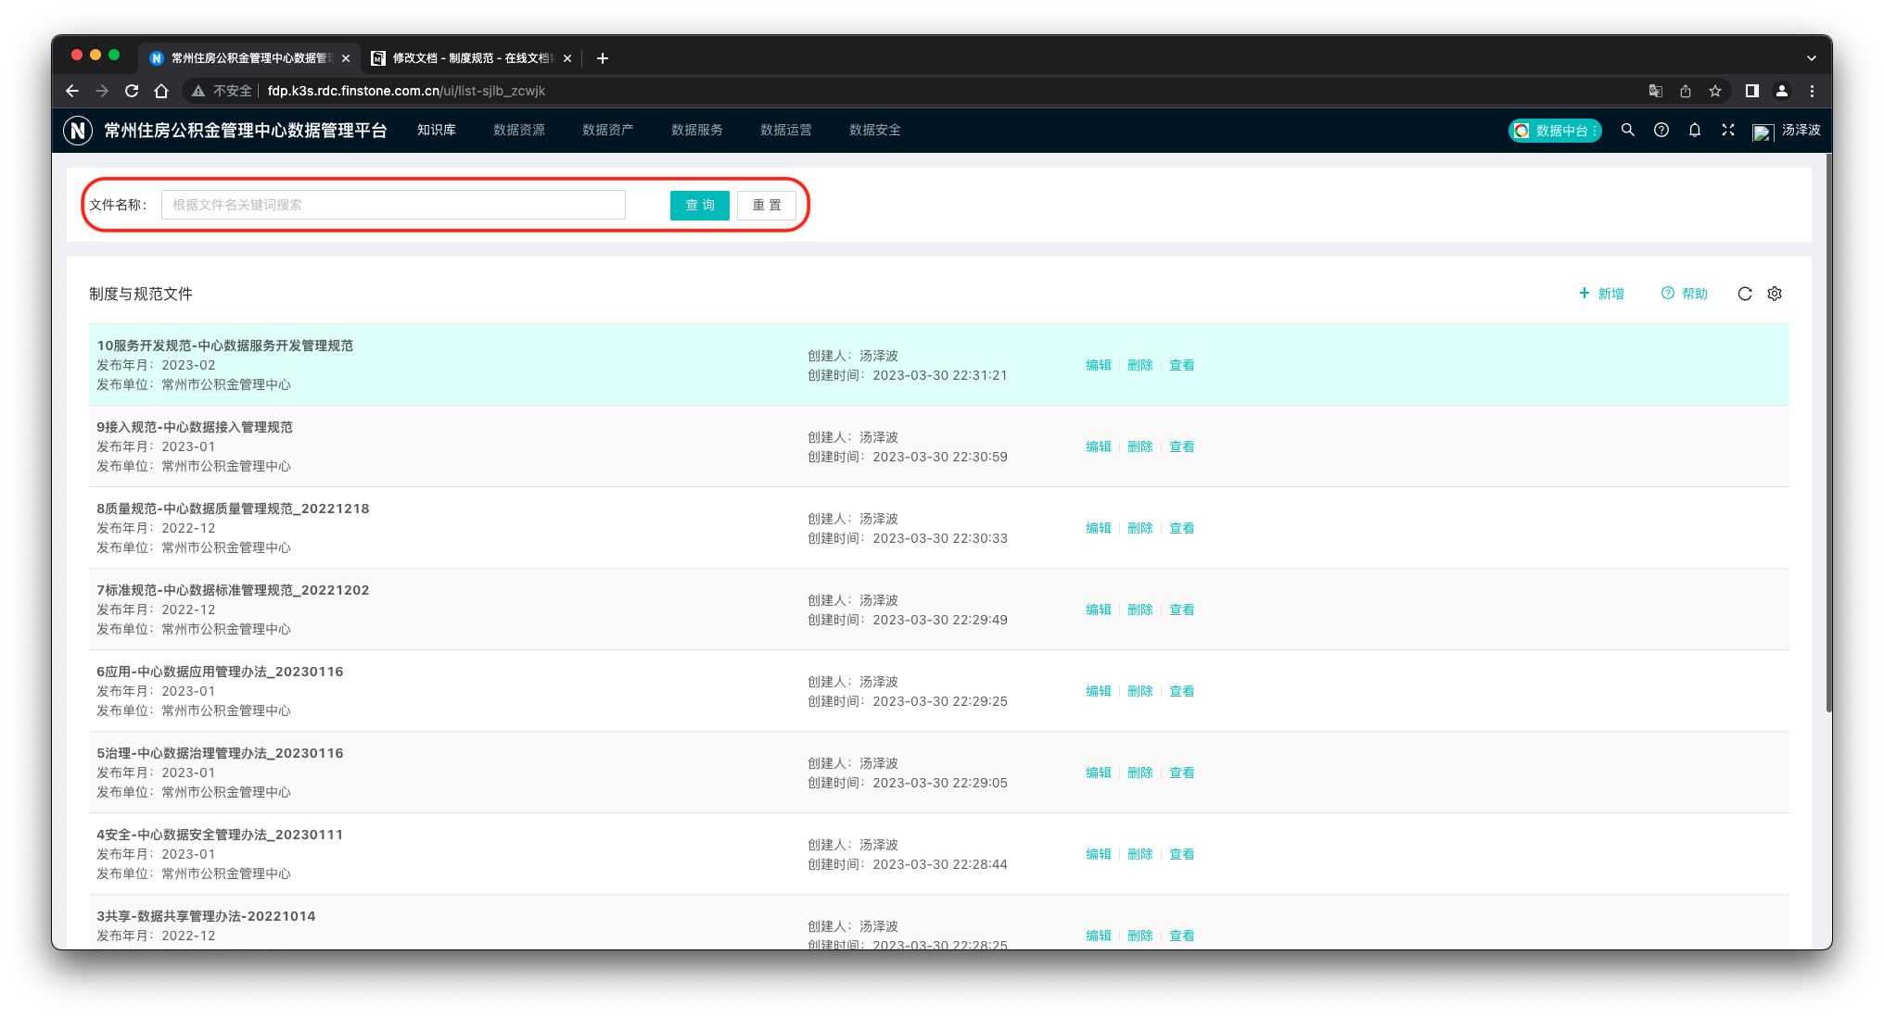Screen dimensions: 1884x1018
Task: Click 新增 to add a document
Action: coord(1602,294)
